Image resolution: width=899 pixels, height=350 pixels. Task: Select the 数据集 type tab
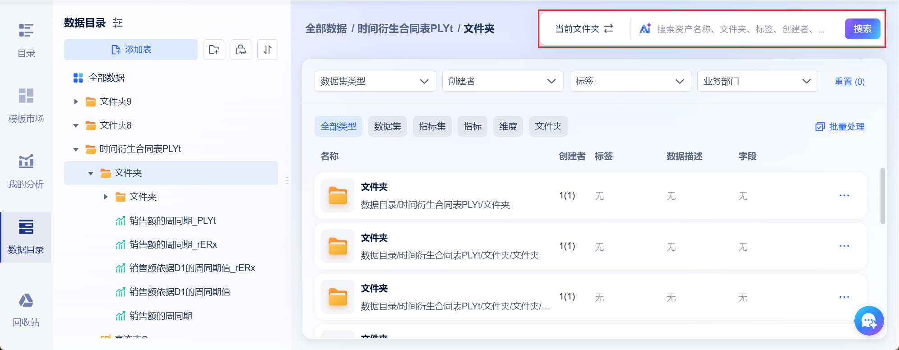(x=388, y=126)
